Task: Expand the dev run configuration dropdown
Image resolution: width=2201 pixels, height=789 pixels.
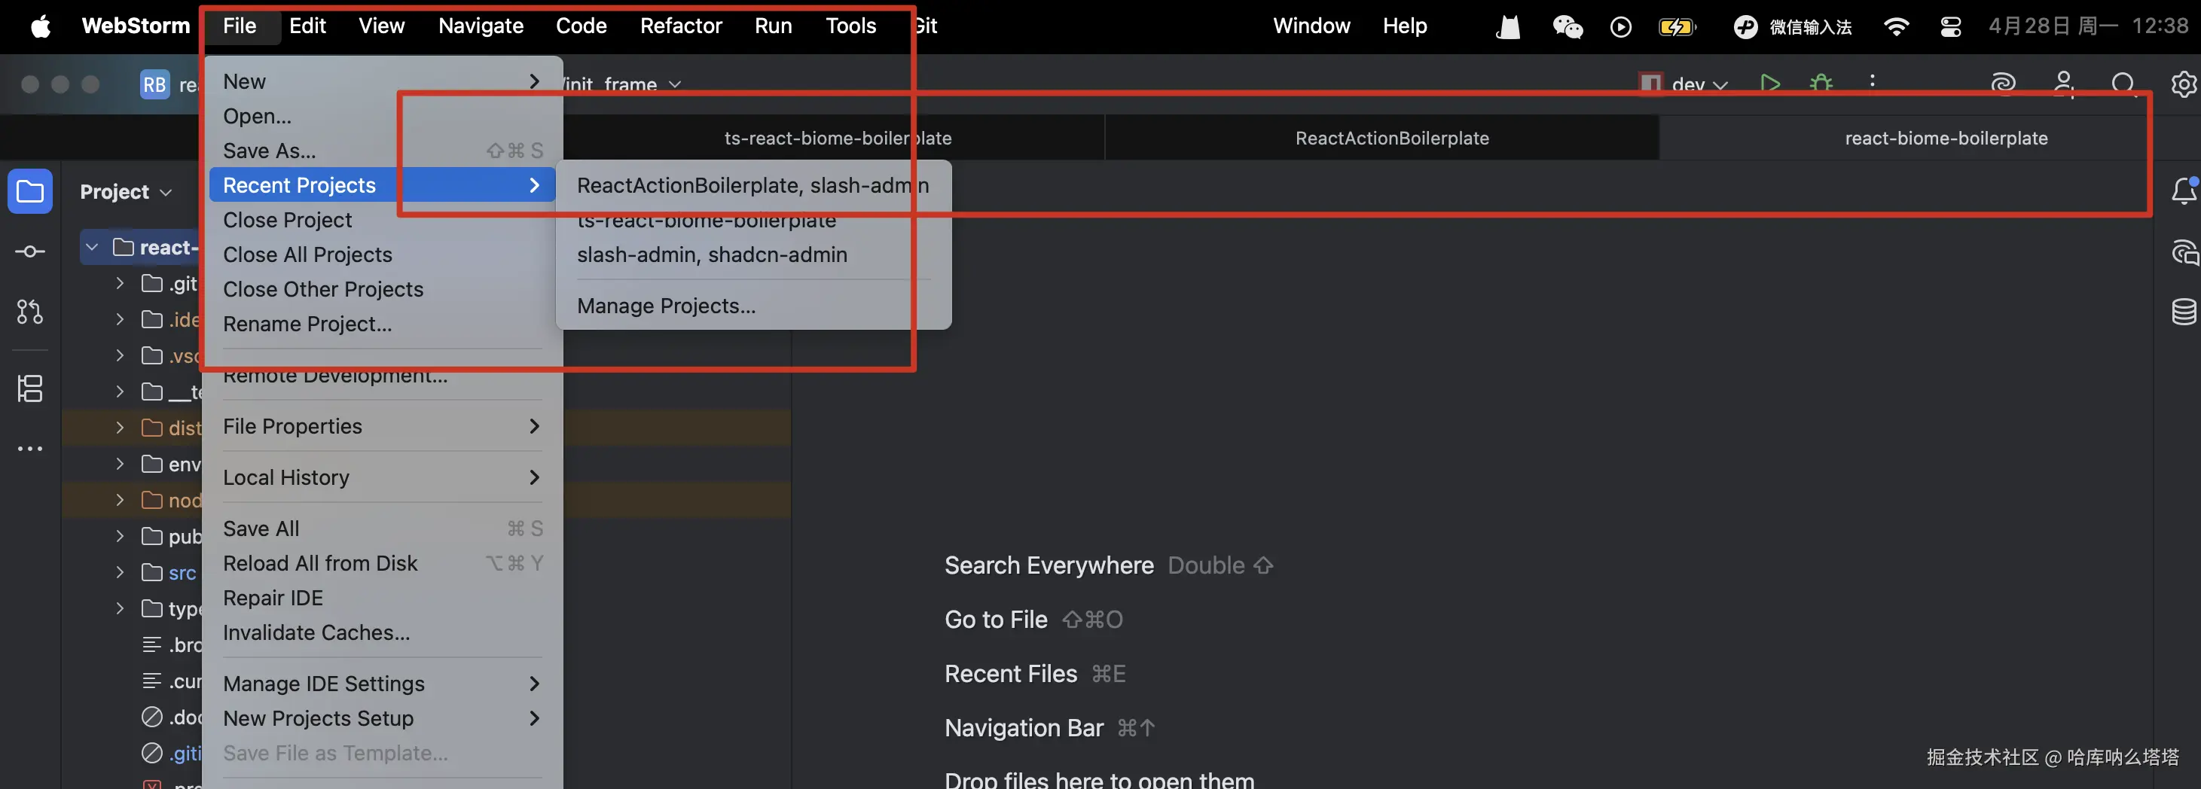Action: [x=1699, y=84]
